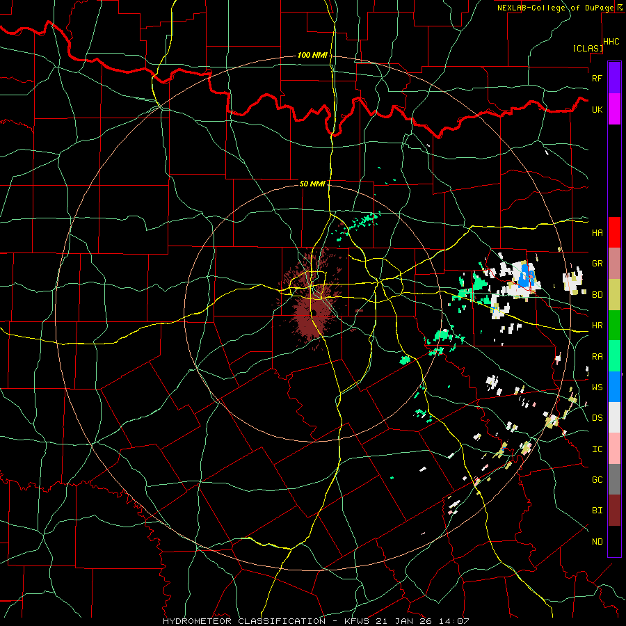Click the BD legend label

point(597,295)
